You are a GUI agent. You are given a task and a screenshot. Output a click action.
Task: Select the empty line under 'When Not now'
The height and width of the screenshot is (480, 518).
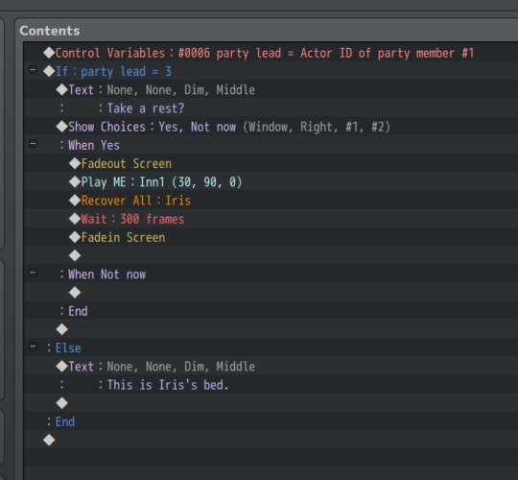(x=271, y=293)
